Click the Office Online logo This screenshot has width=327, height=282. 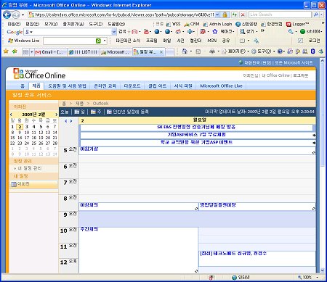[39, 74]
